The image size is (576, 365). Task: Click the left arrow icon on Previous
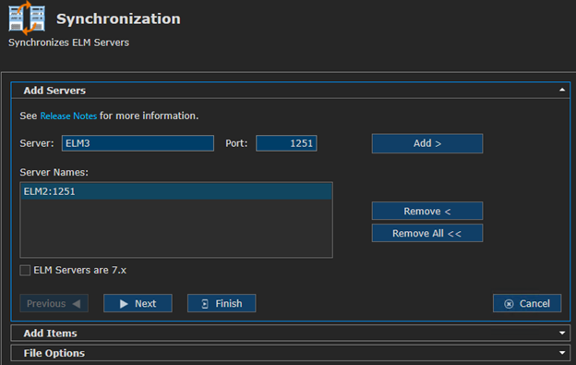coord(77,304)
